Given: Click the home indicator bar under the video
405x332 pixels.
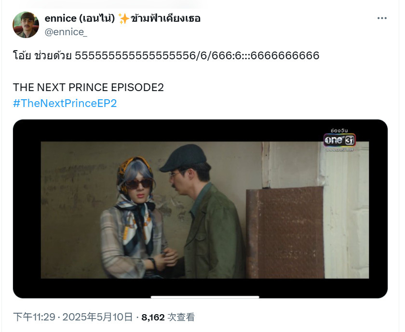Looking at the screenshot, I should click(x=205, y=297).
